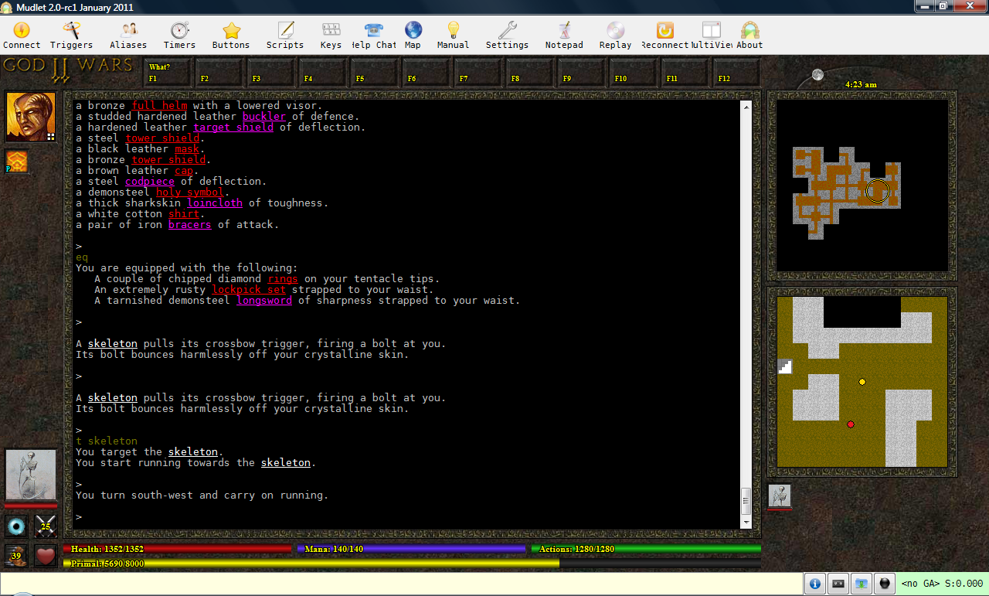Open the Keys bindings editor
This screenshot has height=596, width=989.
[331, 35]
